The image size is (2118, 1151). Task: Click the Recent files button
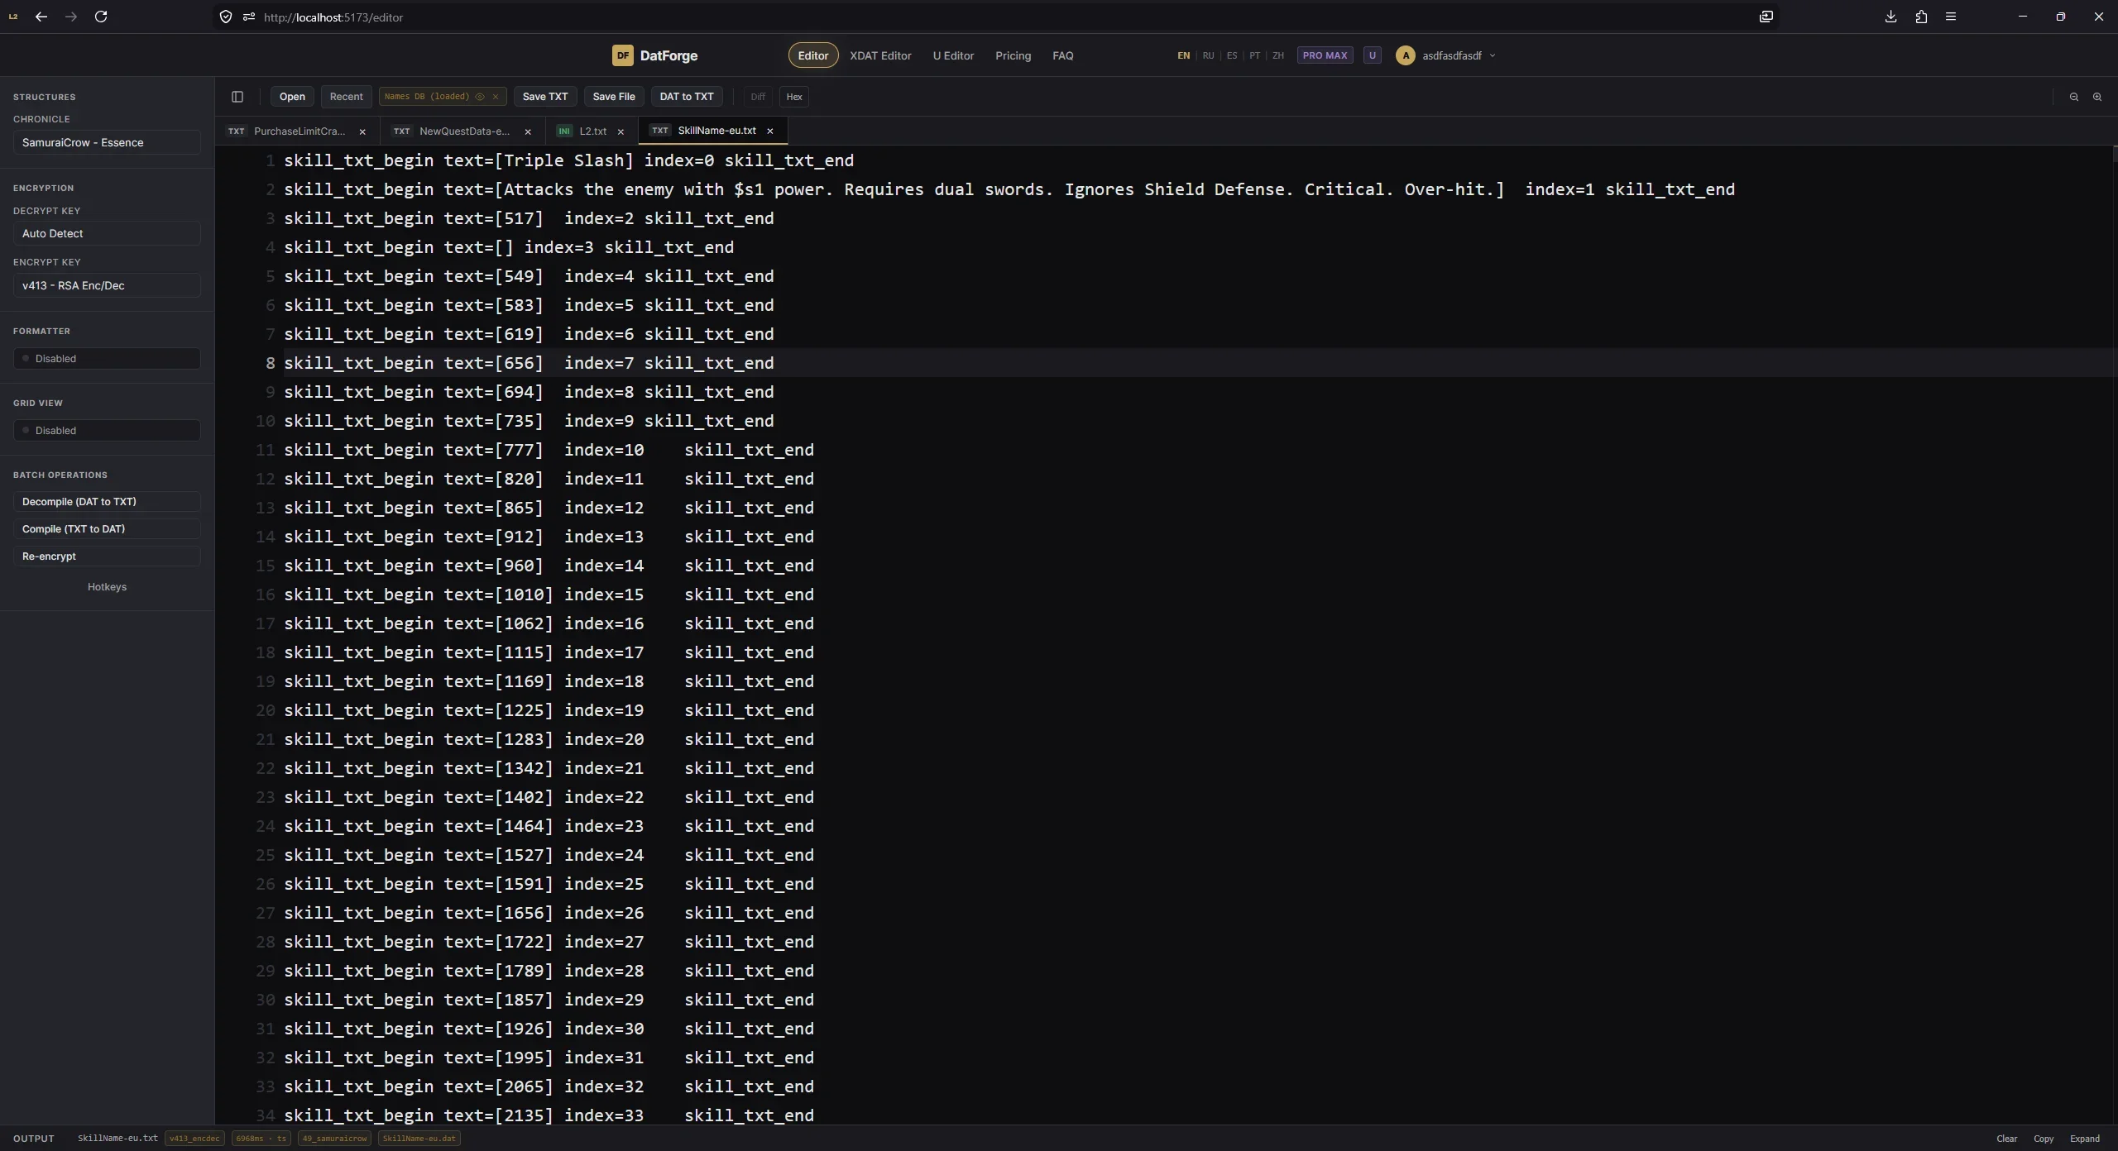click(x=346, y=97)
